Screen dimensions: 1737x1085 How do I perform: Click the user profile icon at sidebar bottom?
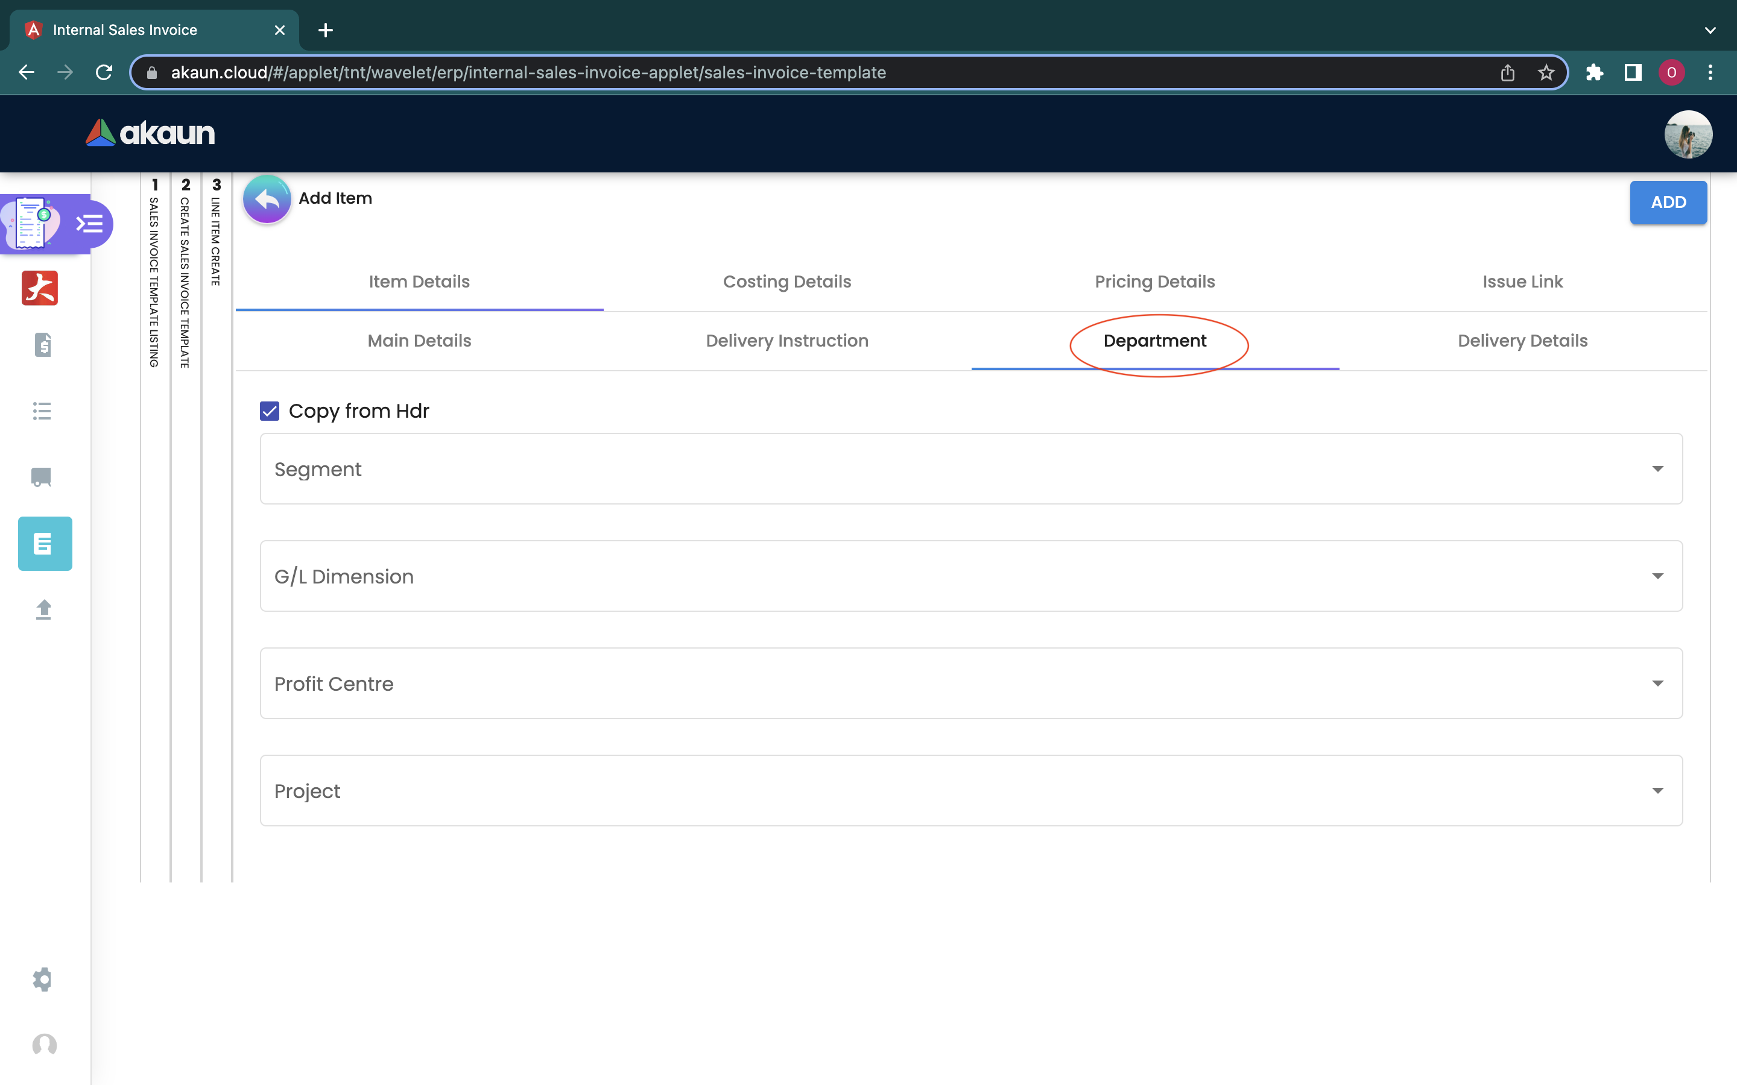point(45,1045)
